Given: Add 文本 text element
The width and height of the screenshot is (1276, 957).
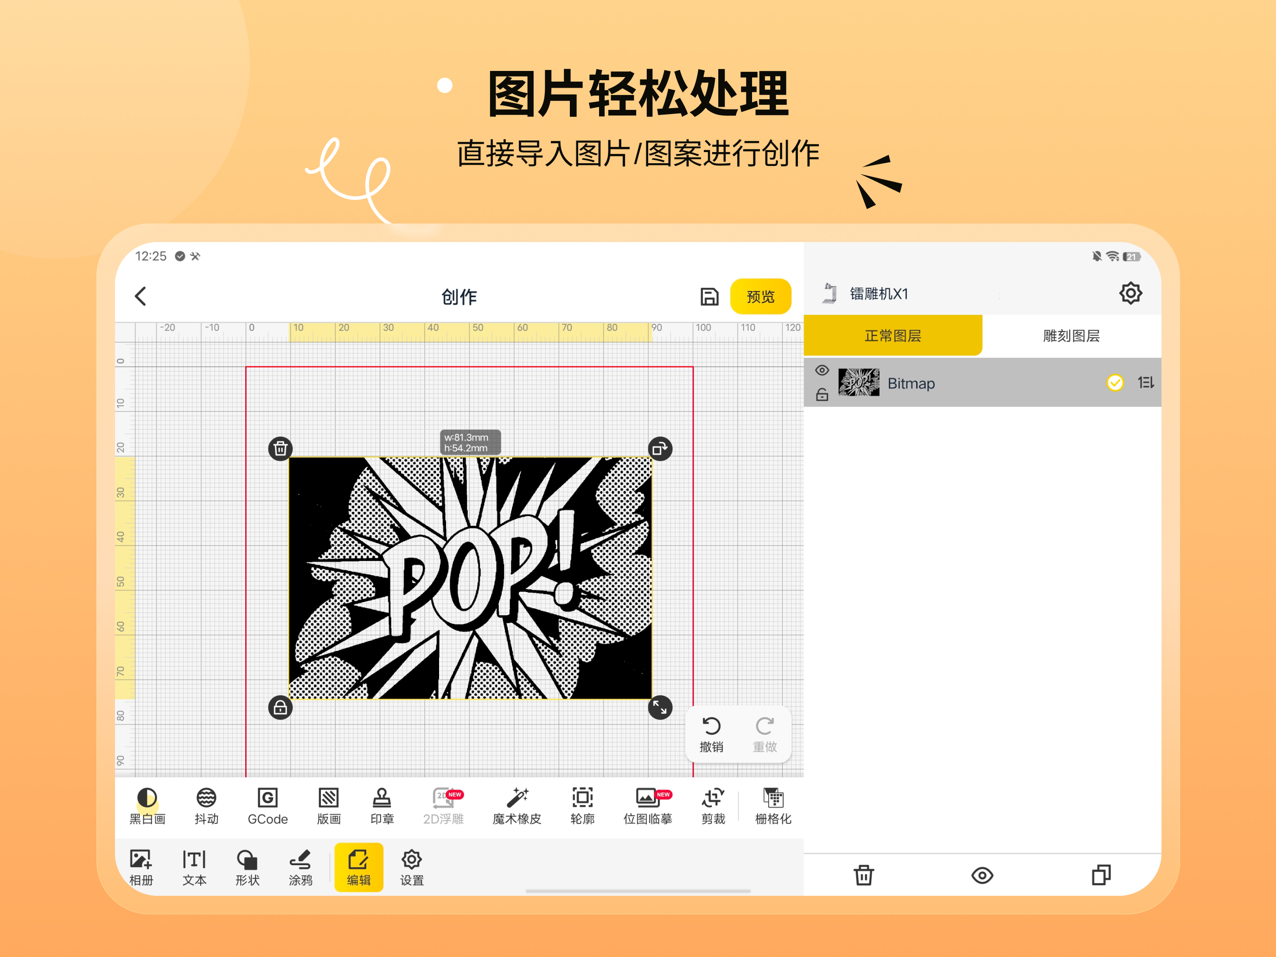Looking at the screenshot, I should pos(194,868).
